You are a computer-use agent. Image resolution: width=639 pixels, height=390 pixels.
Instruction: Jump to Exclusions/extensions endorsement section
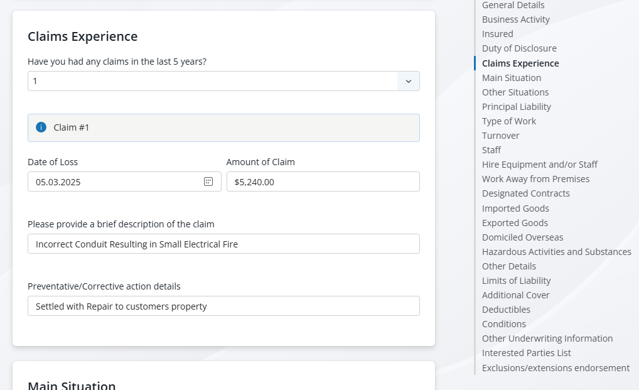point(556,368)
